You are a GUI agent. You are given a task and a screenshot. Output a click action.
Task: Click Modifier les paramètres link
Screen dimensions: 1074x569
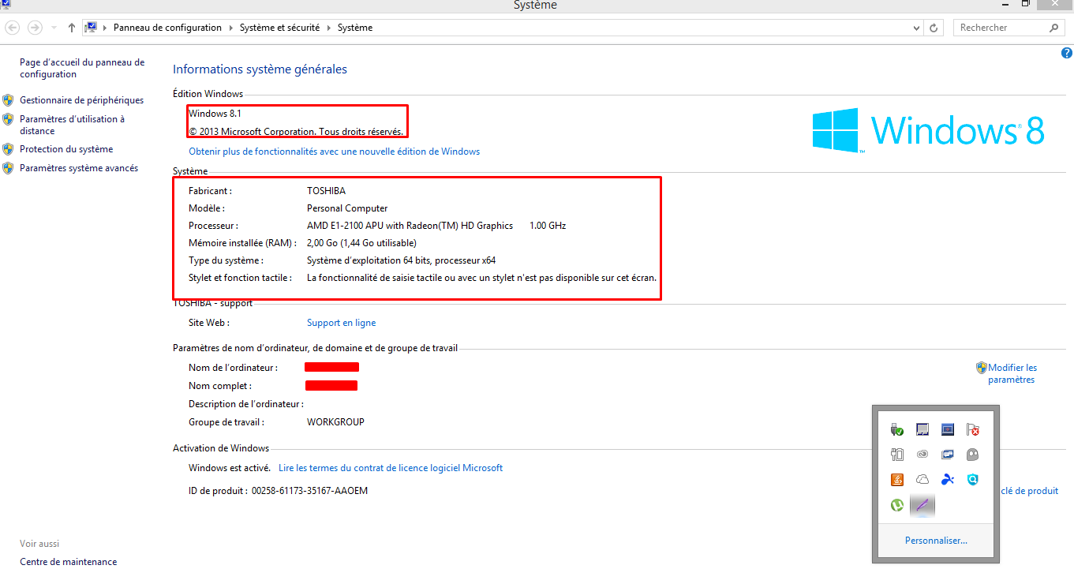click(x=1012, y=373)
